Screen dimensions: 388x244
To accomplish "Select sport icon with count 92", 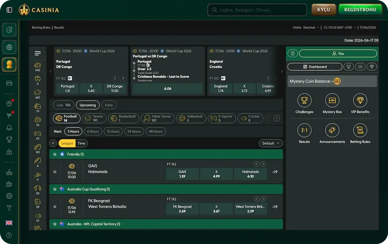I will (38, 135).
